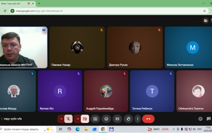Turn on the camera in the call bar

[85, 119]
